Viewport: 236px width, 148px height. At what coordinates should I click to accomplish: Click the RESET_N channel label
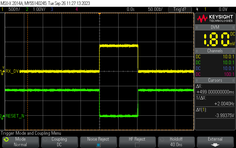[15, 116]
